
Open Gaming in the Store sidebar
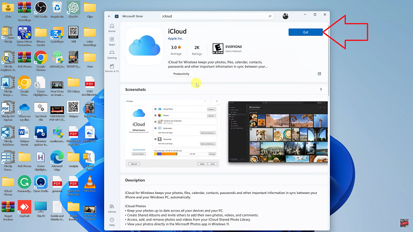[x=112, y=55]
